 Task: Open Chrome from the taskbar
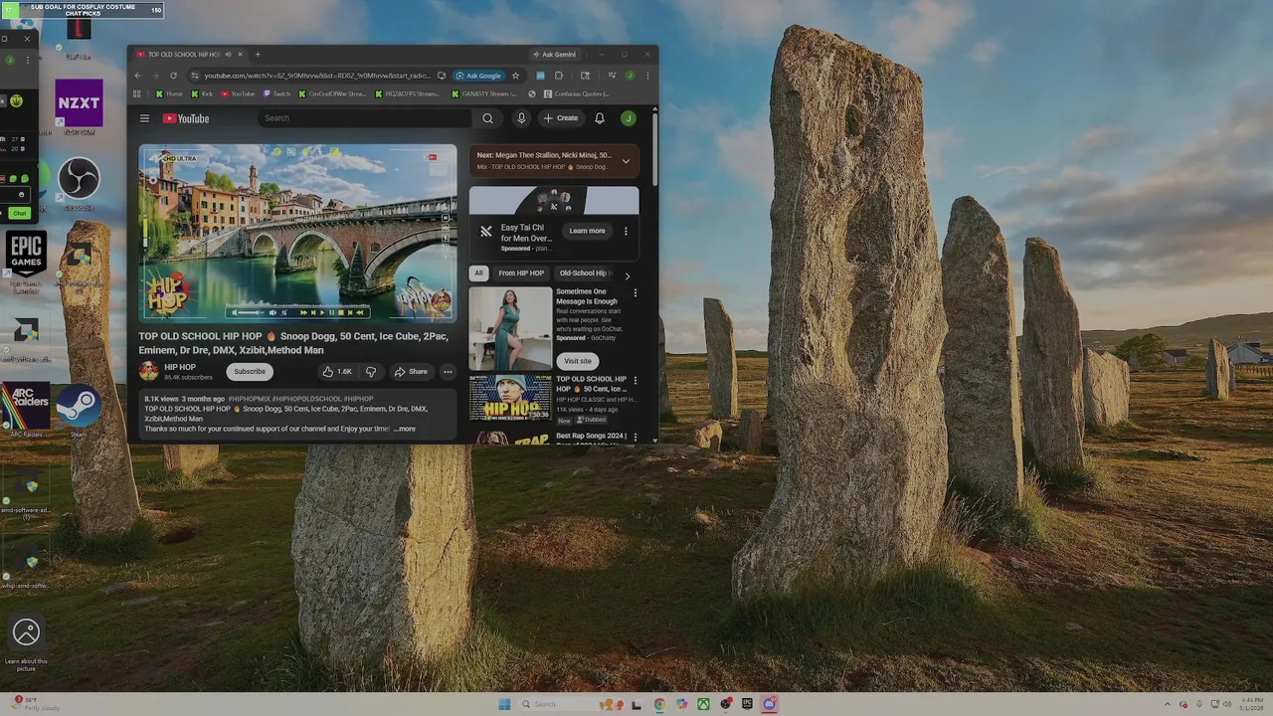[x=659, y=704]
